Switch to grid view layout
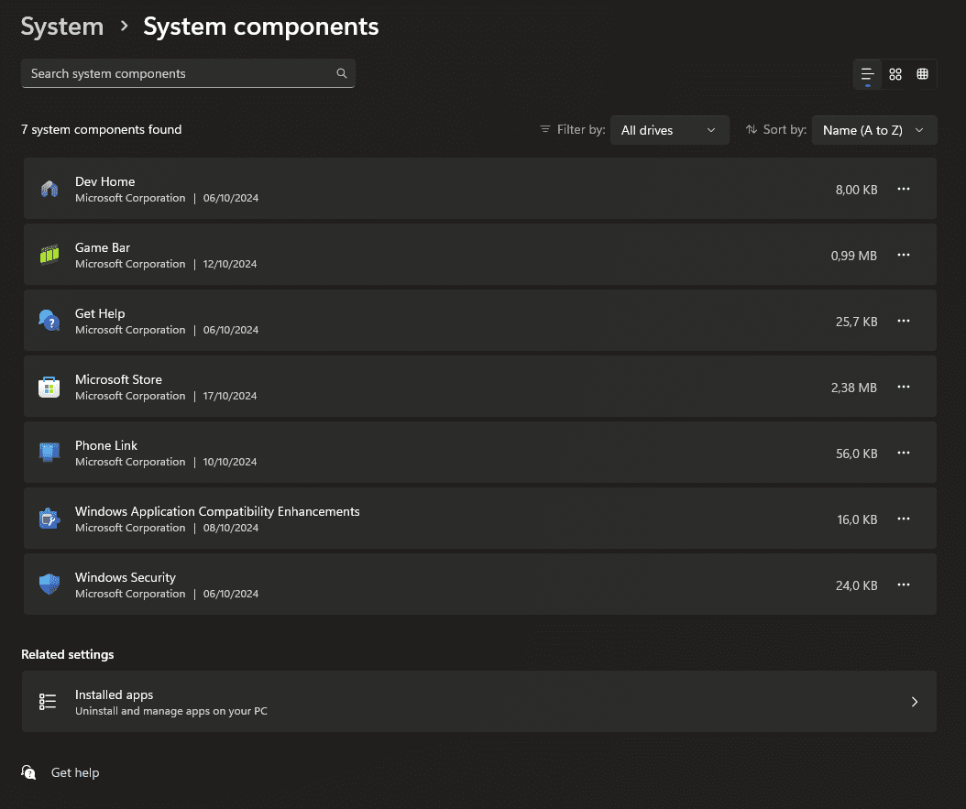 (x=895, y=74)
